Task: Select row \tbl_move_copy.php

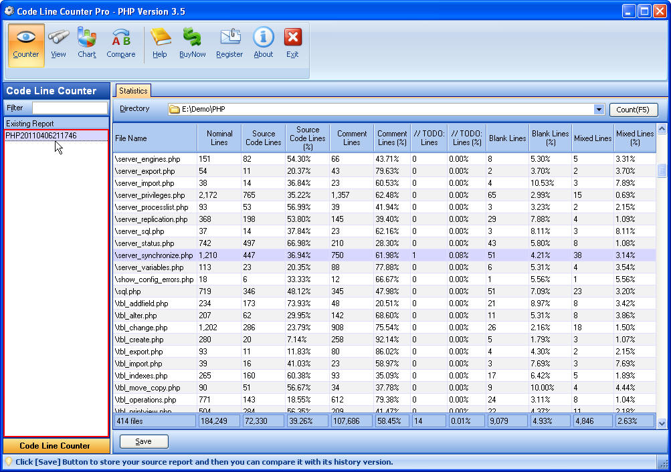Action: (384, 388)
